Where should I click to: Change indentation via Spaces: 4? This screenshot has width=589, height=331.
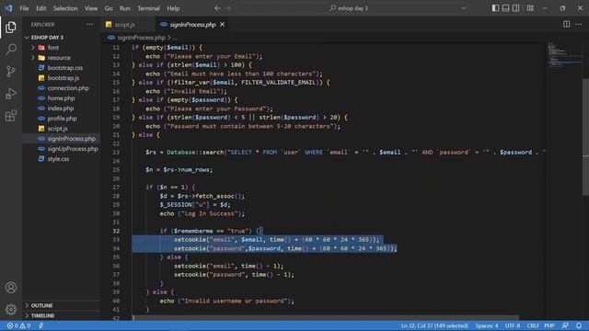pos(487,325)
